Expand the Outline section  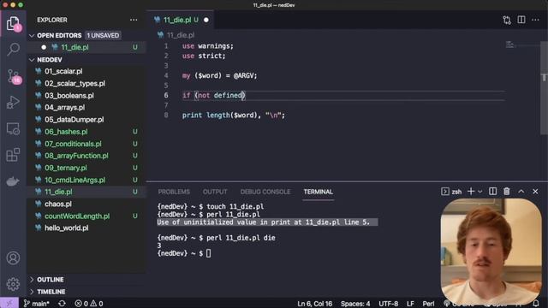(x=32, y=280)
